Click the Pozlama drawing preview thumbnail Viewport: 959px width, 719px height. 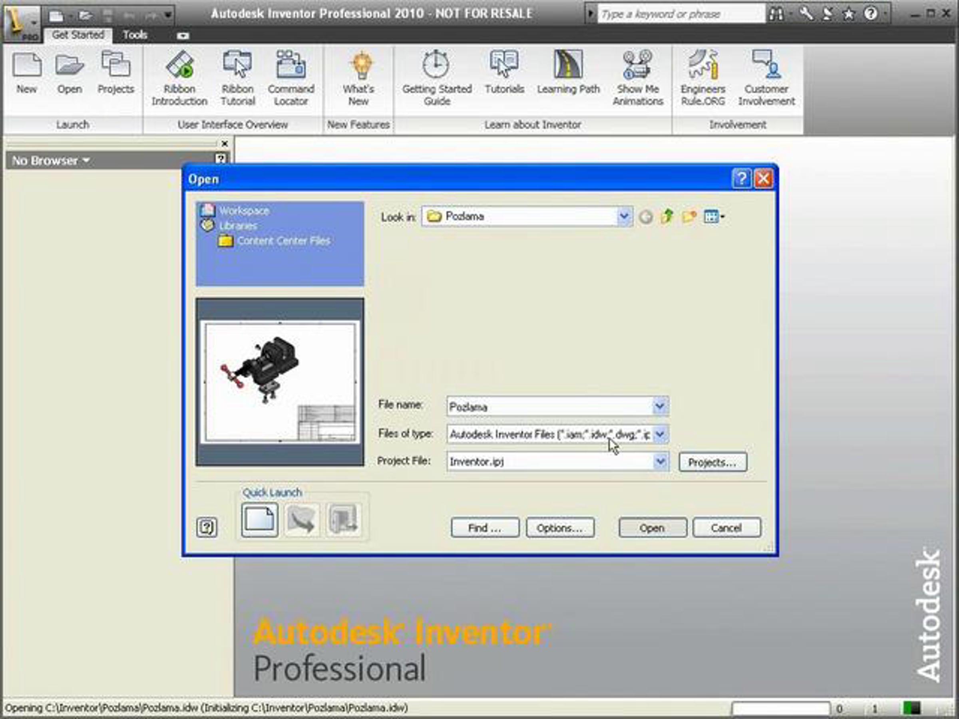pos(280,382)
